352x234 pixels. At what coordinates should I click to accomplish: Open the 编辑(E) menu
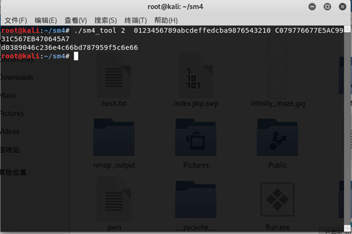46,21
